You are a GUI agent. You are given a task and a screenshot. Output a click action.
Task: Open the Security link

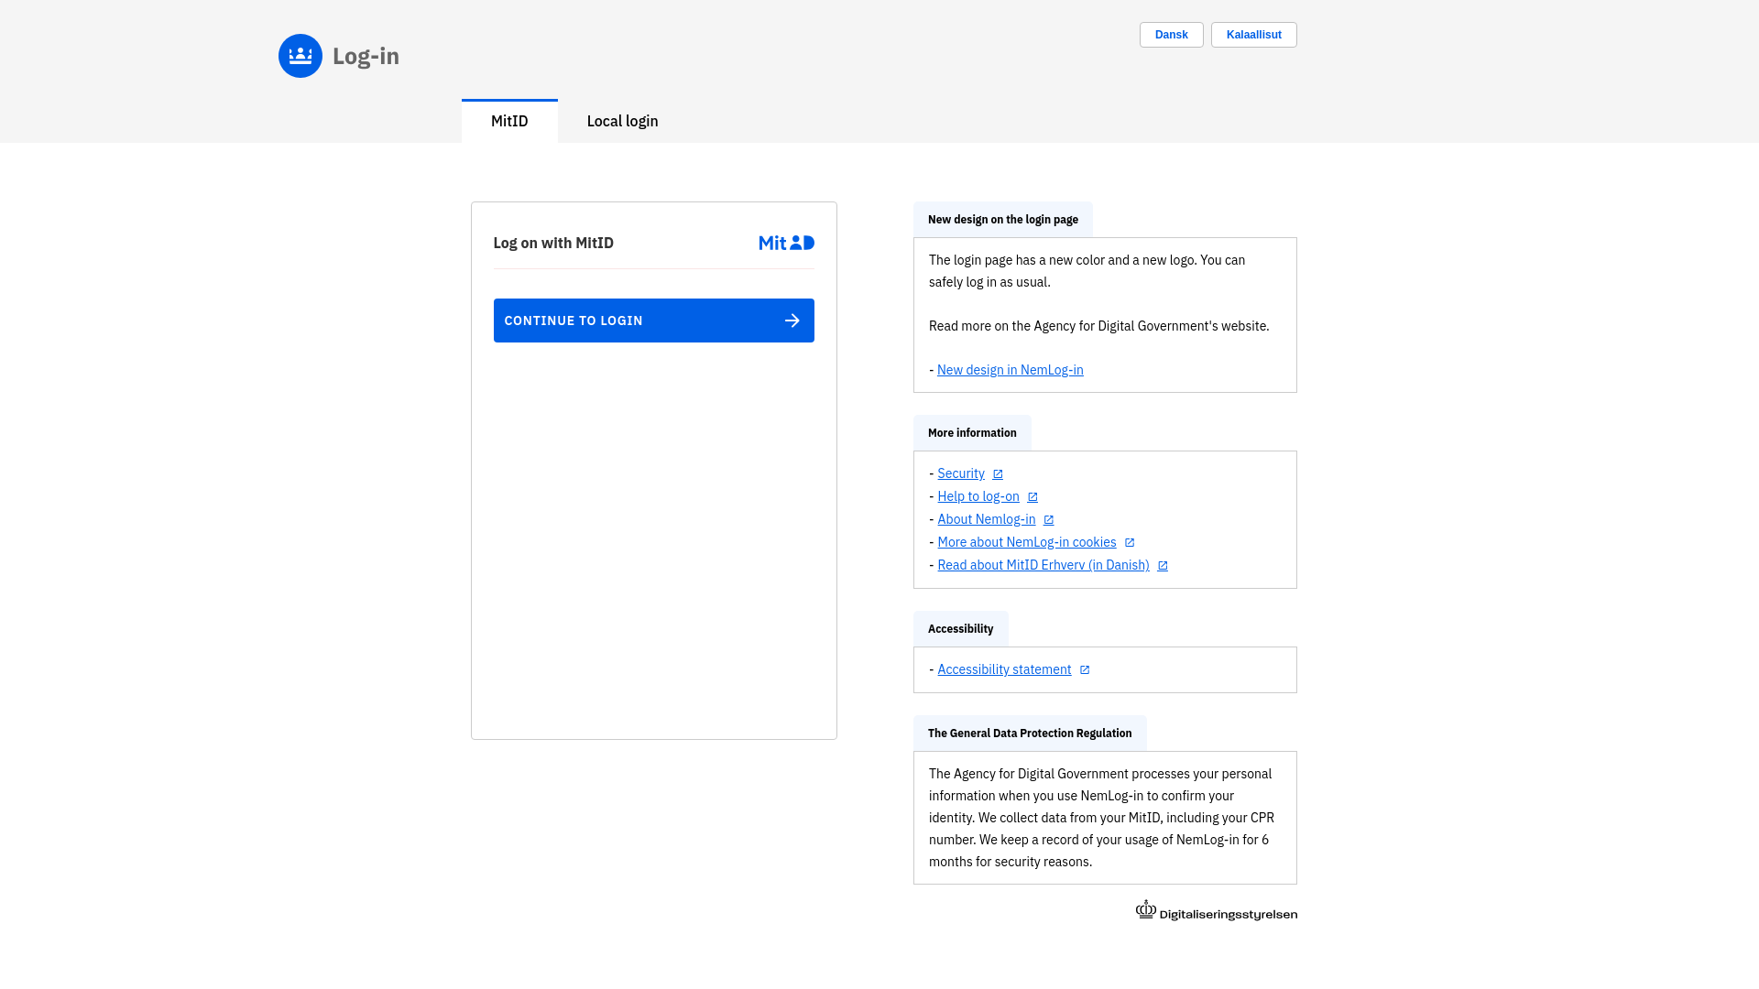960,473
